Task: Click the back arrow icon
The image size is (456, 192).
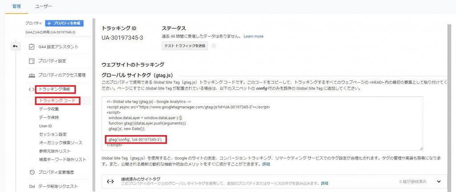Action: coord(15,46)
